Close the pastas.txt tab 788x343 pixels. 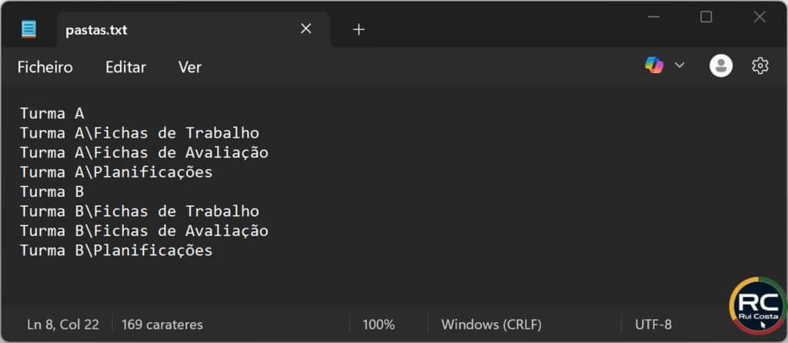(x=306, y=29)
